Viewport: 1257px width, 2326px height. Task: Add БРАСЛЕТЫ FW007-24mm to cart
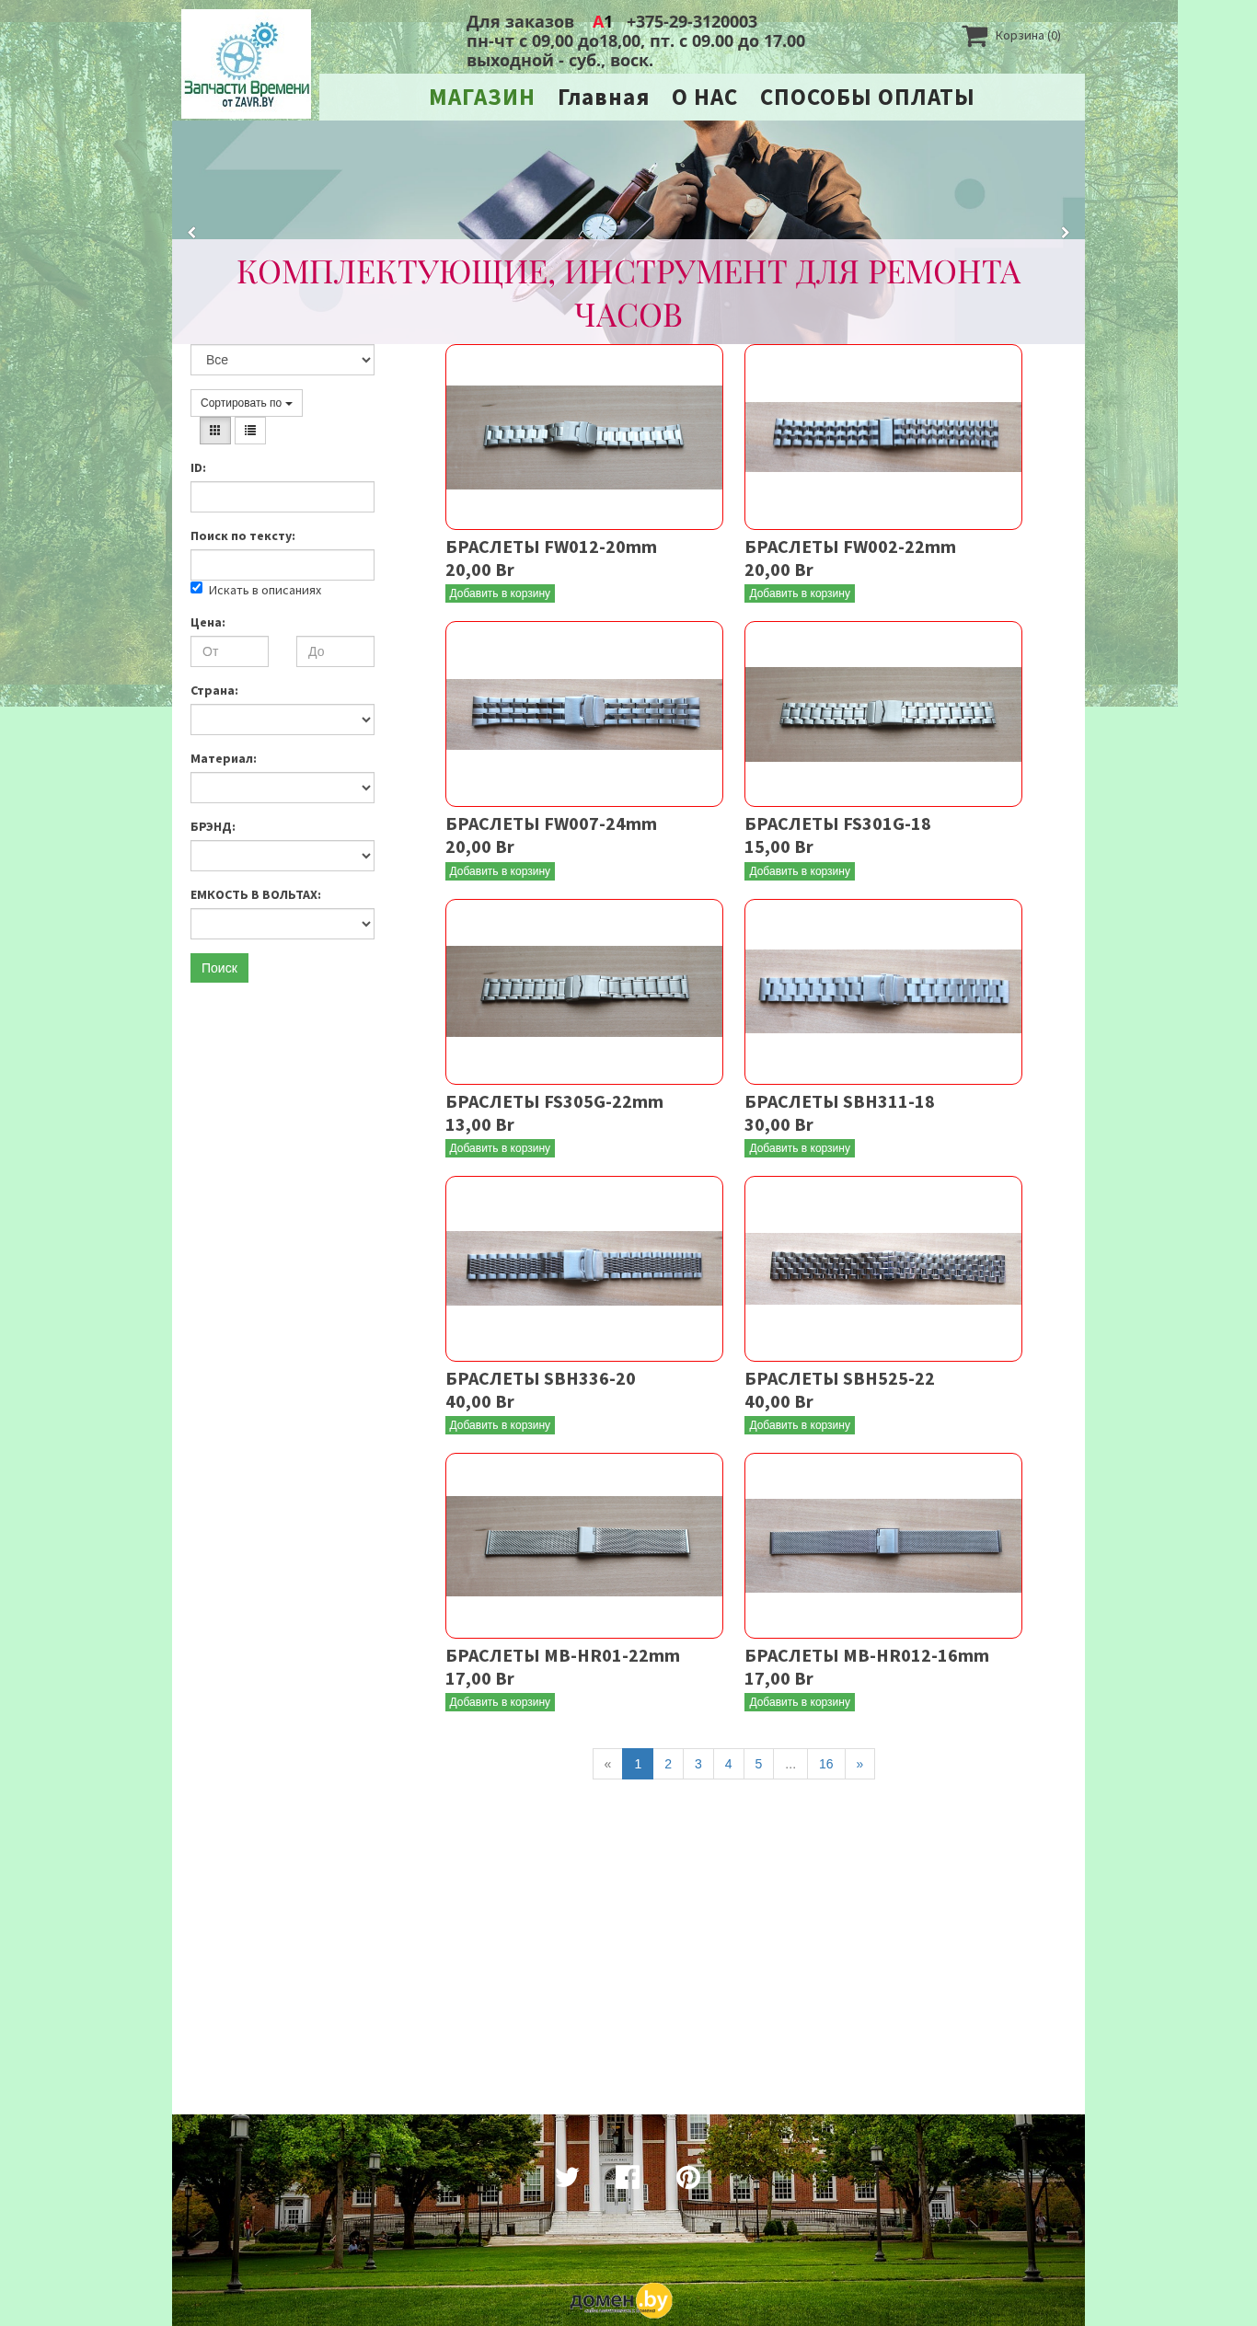click(500, 871)
